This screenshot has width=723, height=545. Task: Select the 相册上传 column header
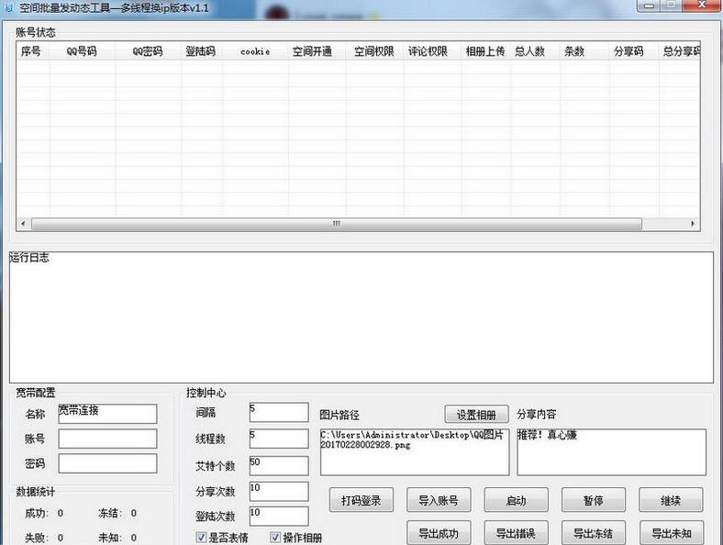(485, 51)
